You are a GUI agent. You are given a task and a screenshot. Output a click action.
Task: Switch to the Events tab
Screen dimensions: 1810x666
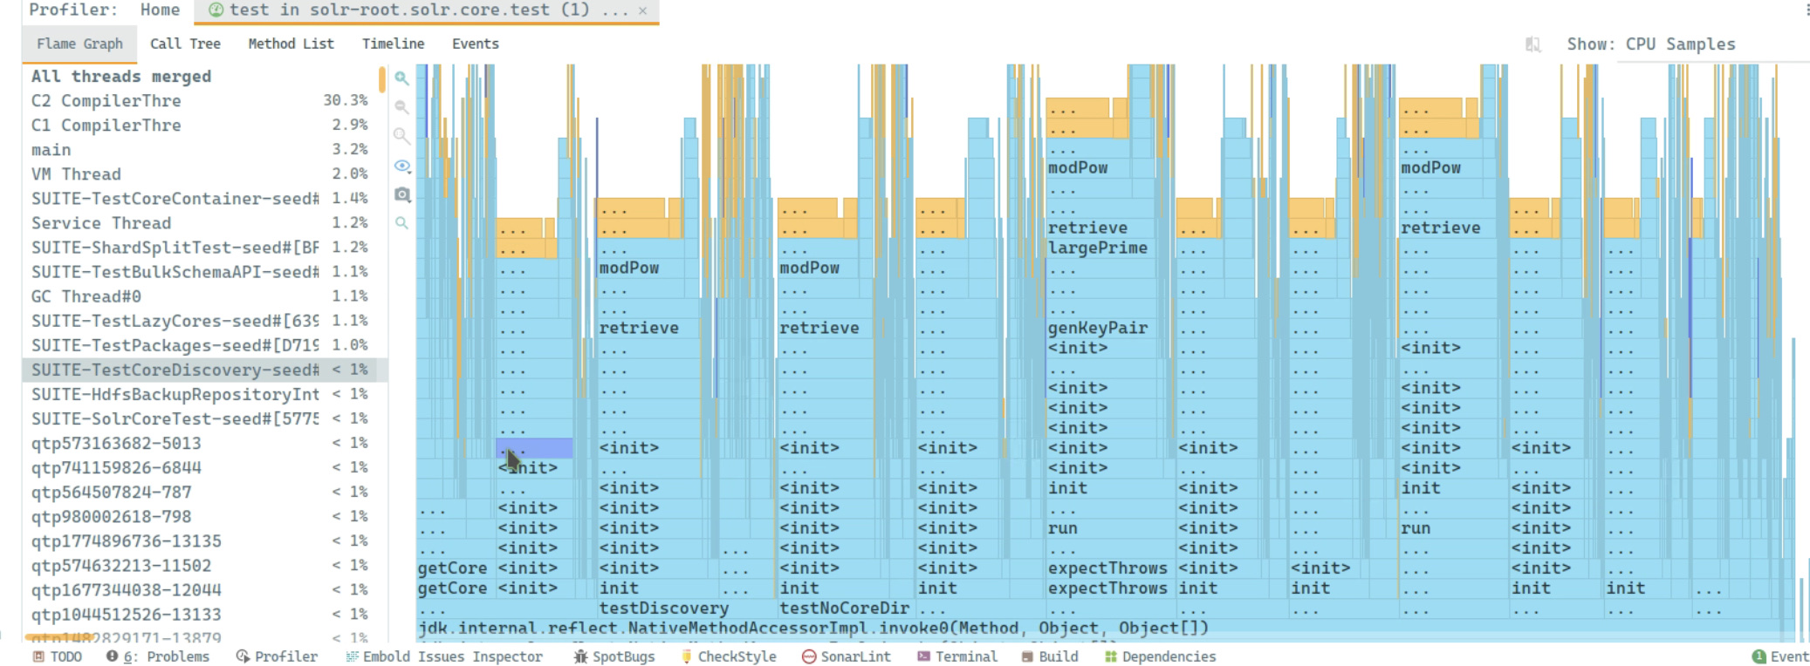[x=476, y=44]
